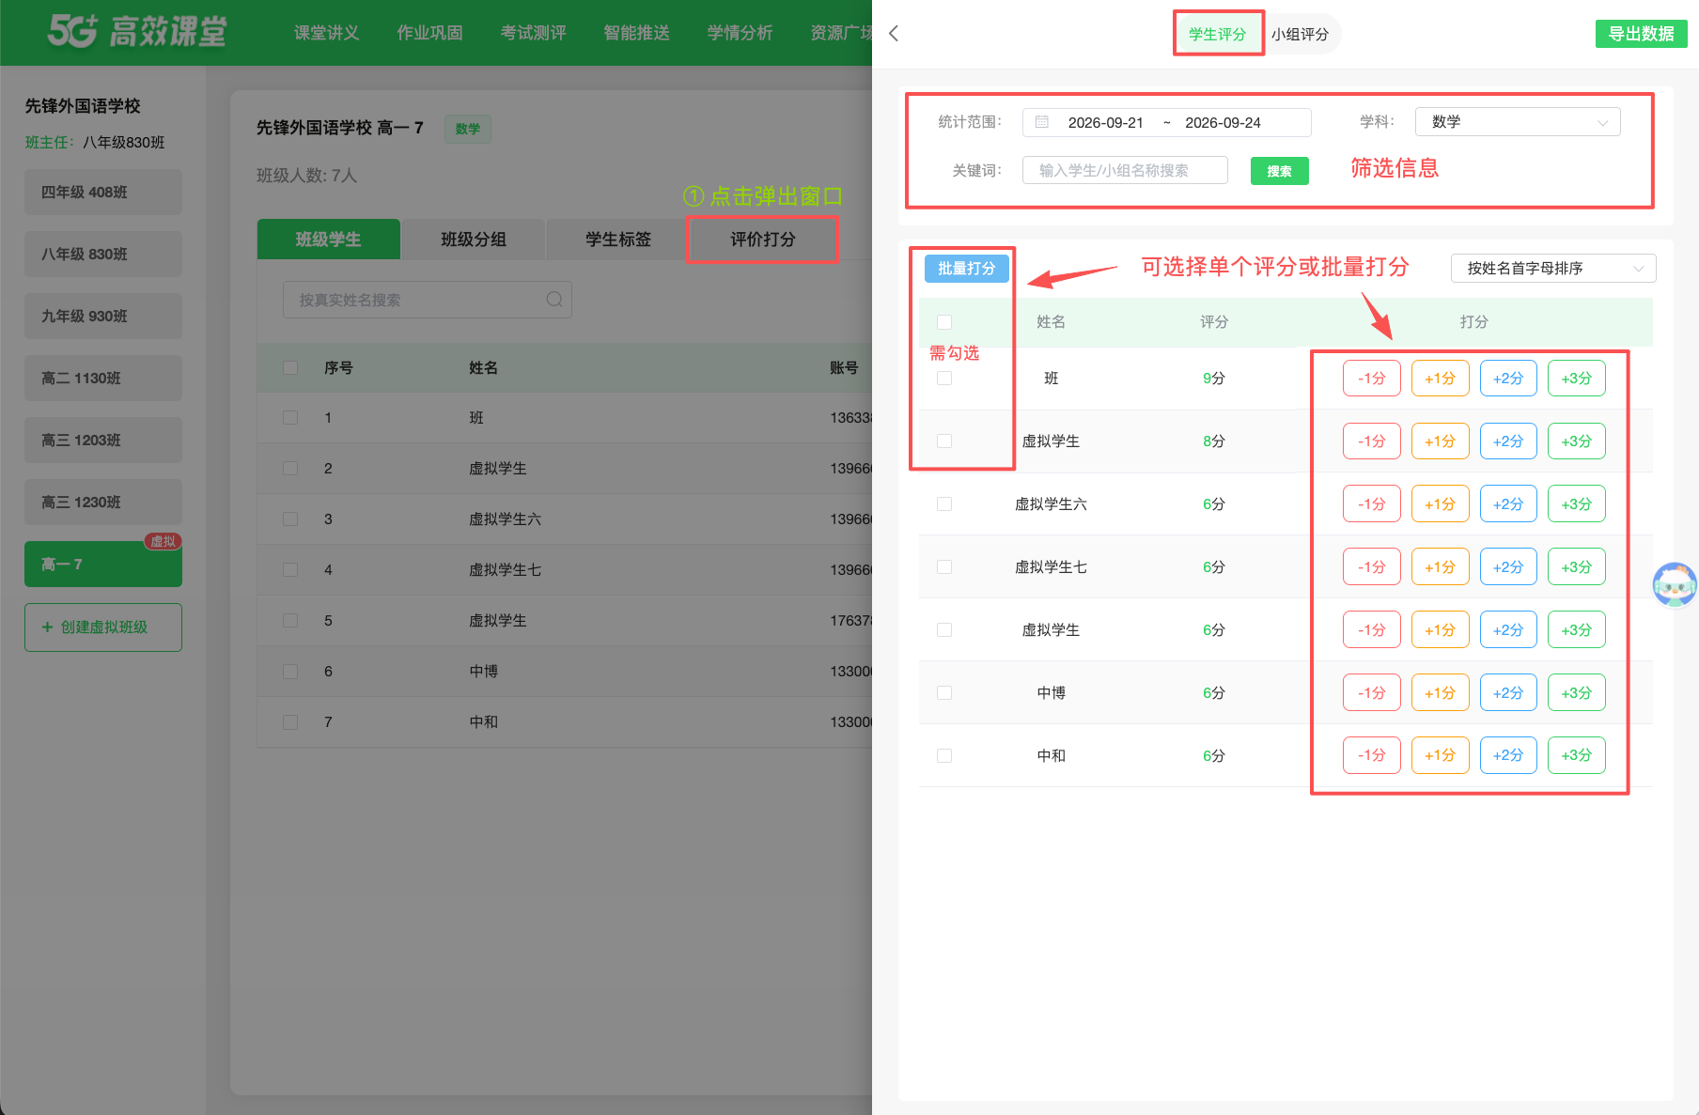Click the 导出数据 export button
This screenshot has width=1699, height=1115.
coord(1641,34)
